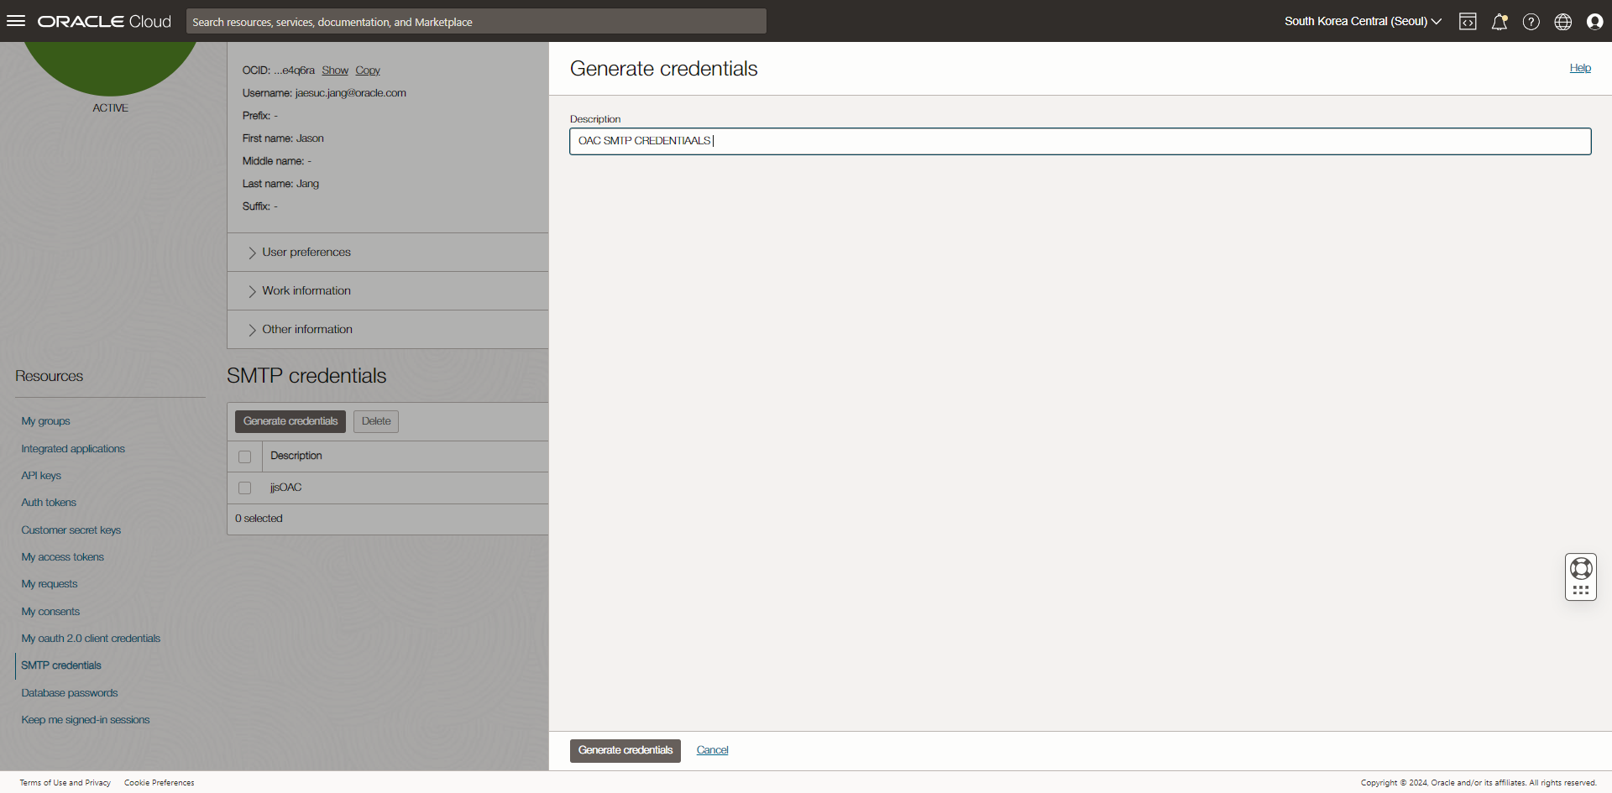Open the user profile avatar menu
Screen dimensions: 1612x793
[x=1595, y=22]
